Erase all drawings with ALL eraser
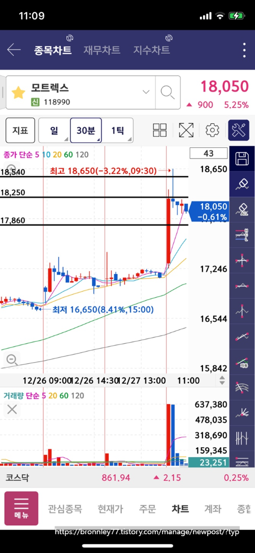 [242, 210]
